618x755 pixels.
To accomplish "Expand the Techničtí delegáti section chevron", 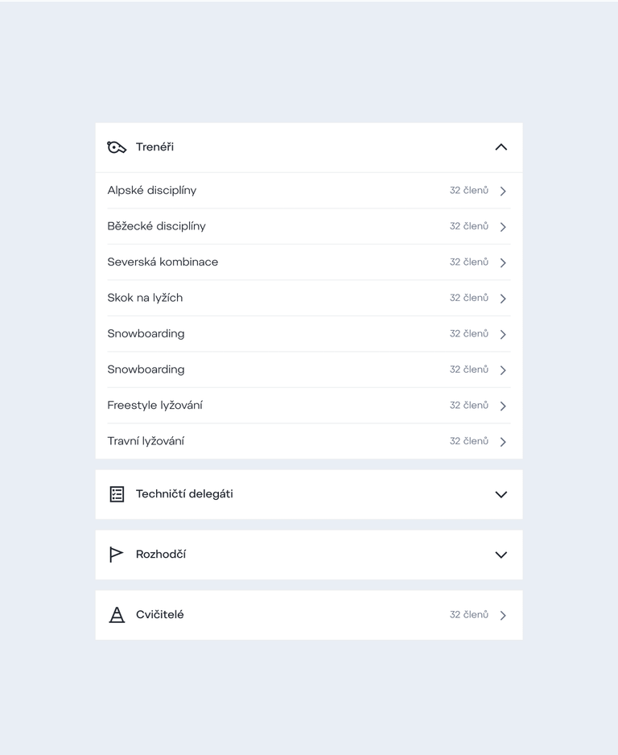I will pyautogui.click(x=501, y=494).
